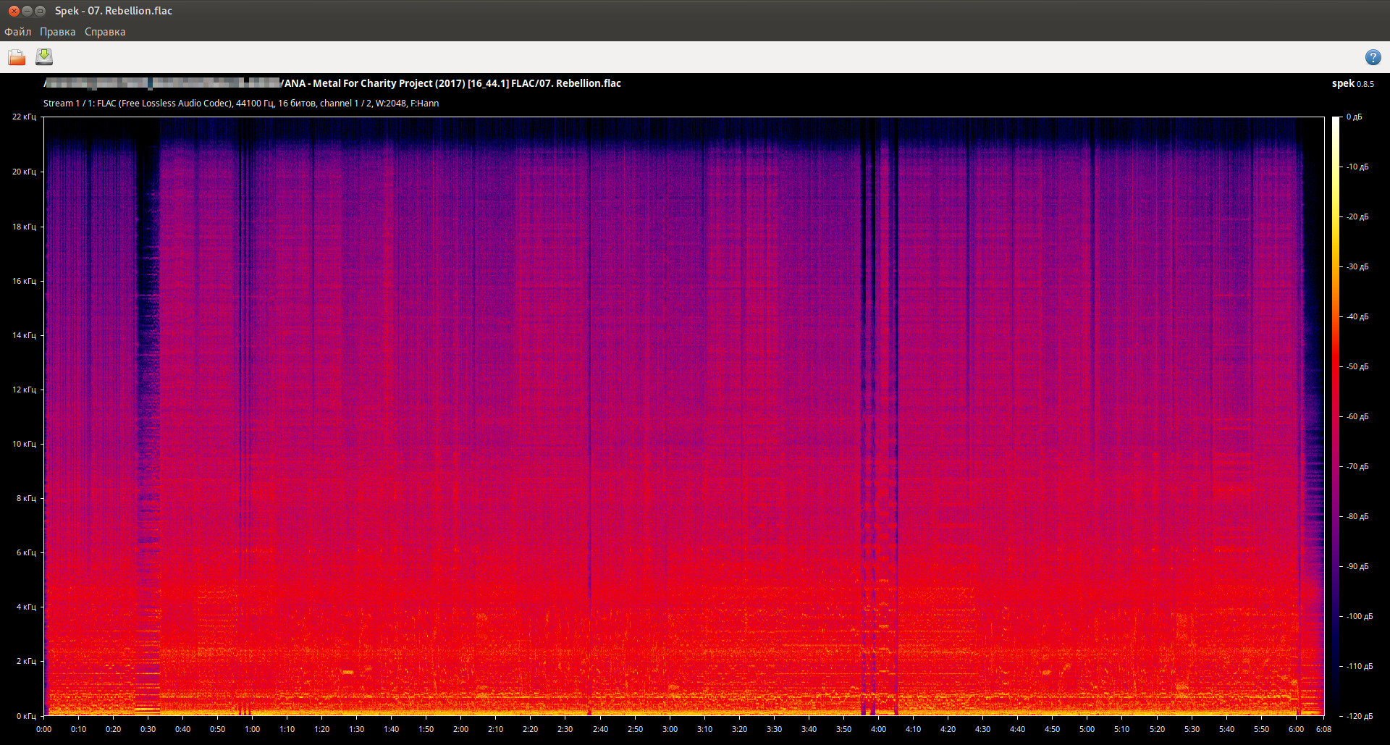Open the Правка menu
The height and width of the screenshot is (745, 1390).
58,32
